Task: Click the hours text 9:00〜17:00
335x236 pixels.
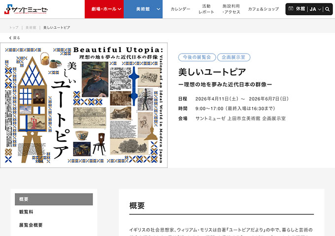Action: (x=209, y=109)
